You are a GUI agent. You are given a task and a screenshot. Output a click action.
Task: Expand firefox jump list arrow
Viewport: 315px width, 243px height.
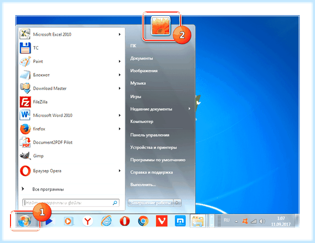tap(120, 129)
